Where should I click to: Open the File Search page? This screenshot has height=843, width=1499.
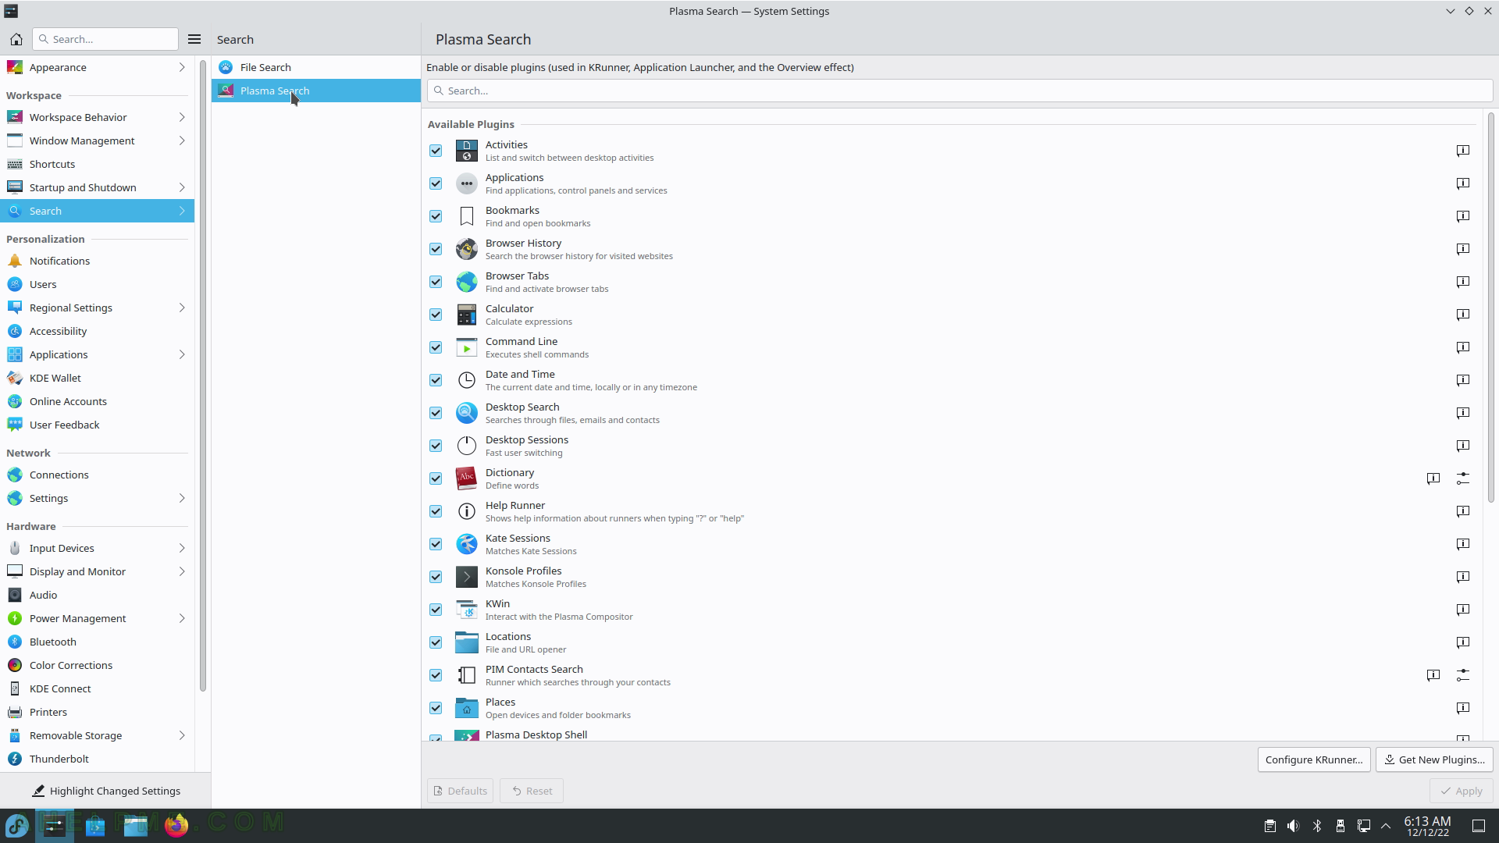pos(315,67)
